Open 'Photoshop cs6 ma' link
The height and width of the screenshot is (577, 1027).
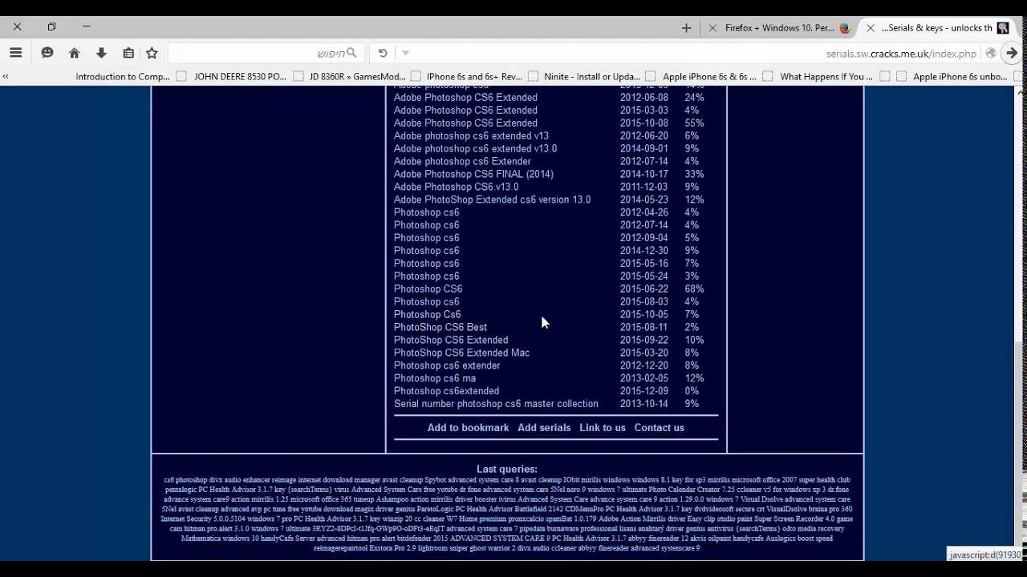point(435,379)
